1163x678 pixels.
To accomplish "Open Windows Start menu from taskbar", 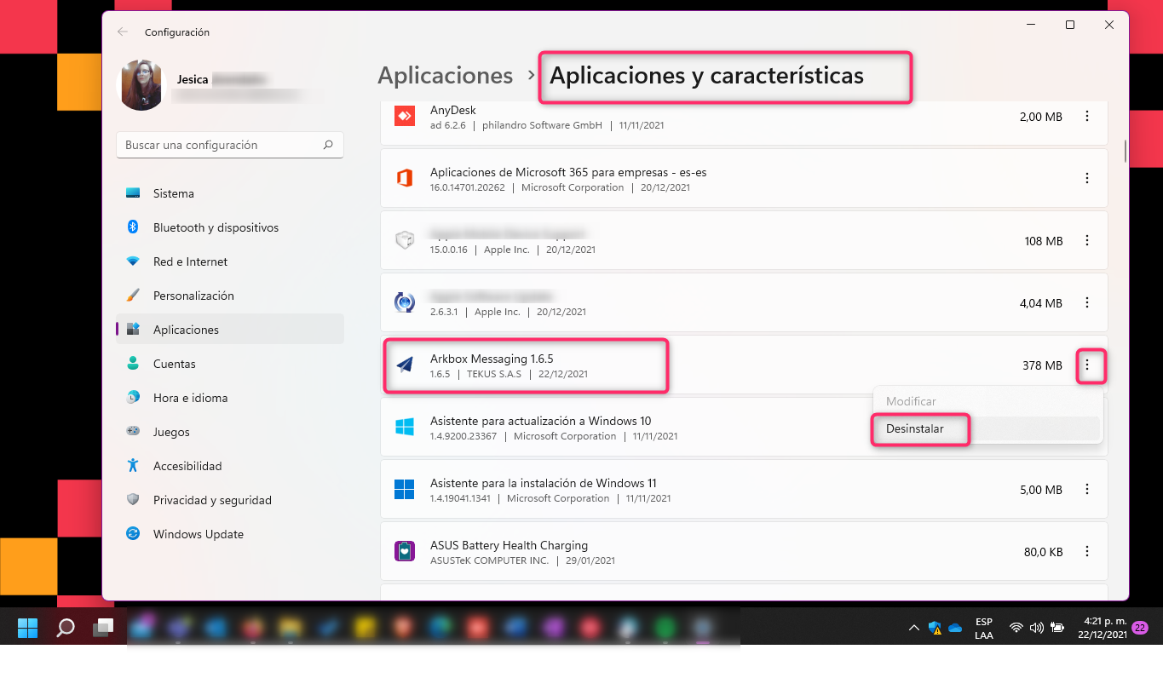I will coord(28,629).
